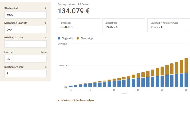Click the 134.079 € Endkapital total
Image resolution: width=190 pixels, height=118 pixels.
tap(74, 11)
